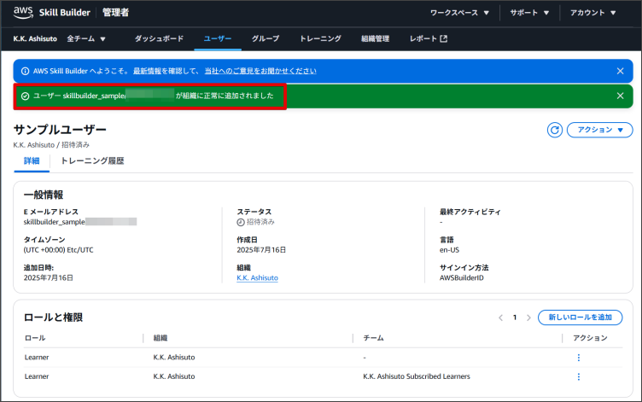Open the K.K. Ashisuto organization link
642x402 pixels.
tap(257, 277)
